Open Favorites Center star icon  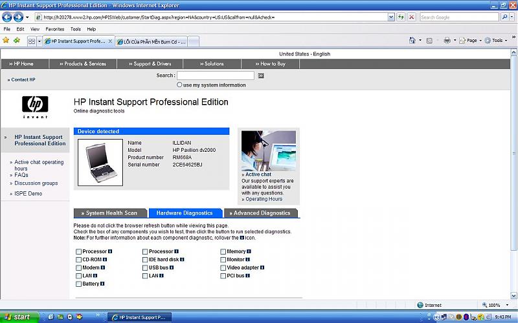[x=6, y=40]
